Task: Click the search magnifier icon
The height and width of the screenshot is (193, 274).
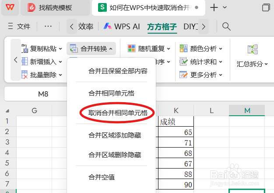Action: pos(226,27)
